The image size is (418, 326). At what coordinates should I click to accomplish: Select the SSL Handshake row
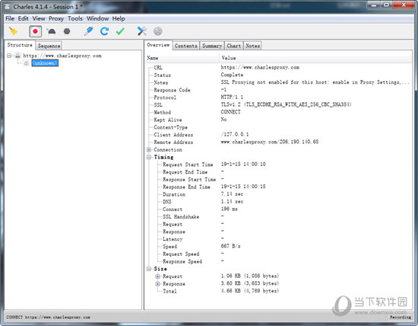point(279,216)
